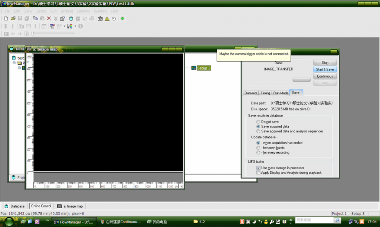The image size is (380, 227).
Task: Open a database with the open-folder icon
Action: pyautogui.click(x=13, y=18)
